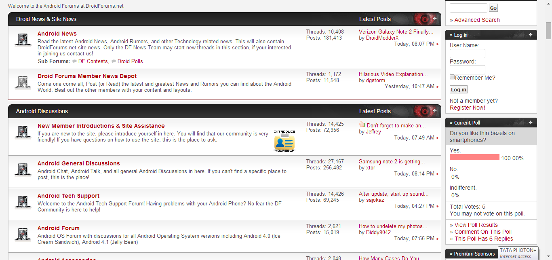This screenshot has height=260, width=552.
Task: View Jeffrey user profile
Action: click(x=373, y=131)
